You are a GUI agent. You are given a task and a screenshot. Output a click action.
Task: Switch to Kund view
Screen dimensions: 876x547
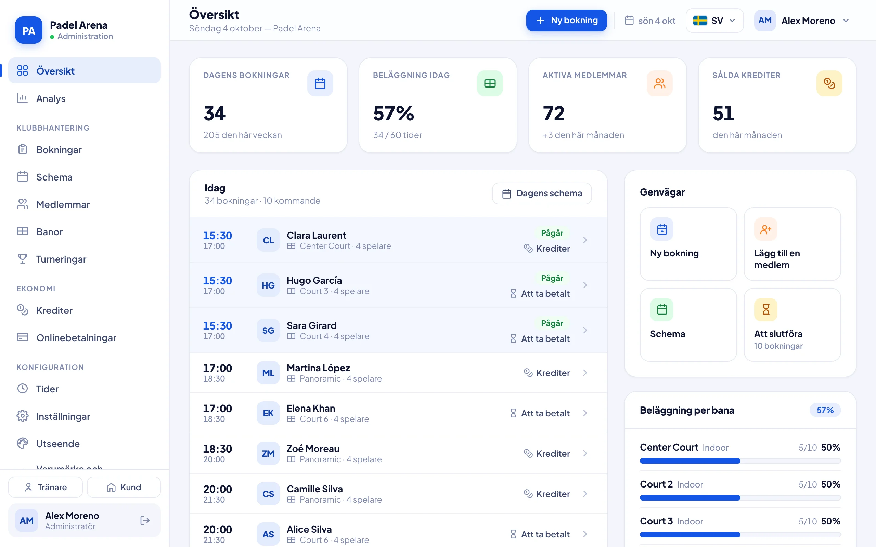coord(124,487)
